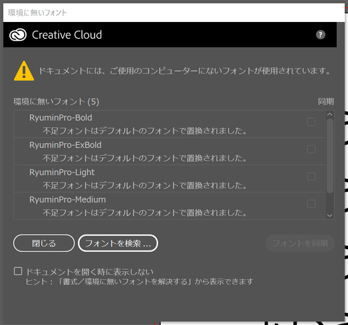Click the font list scrollbar thumb
The image size is (348, 325).
(330, 156)
